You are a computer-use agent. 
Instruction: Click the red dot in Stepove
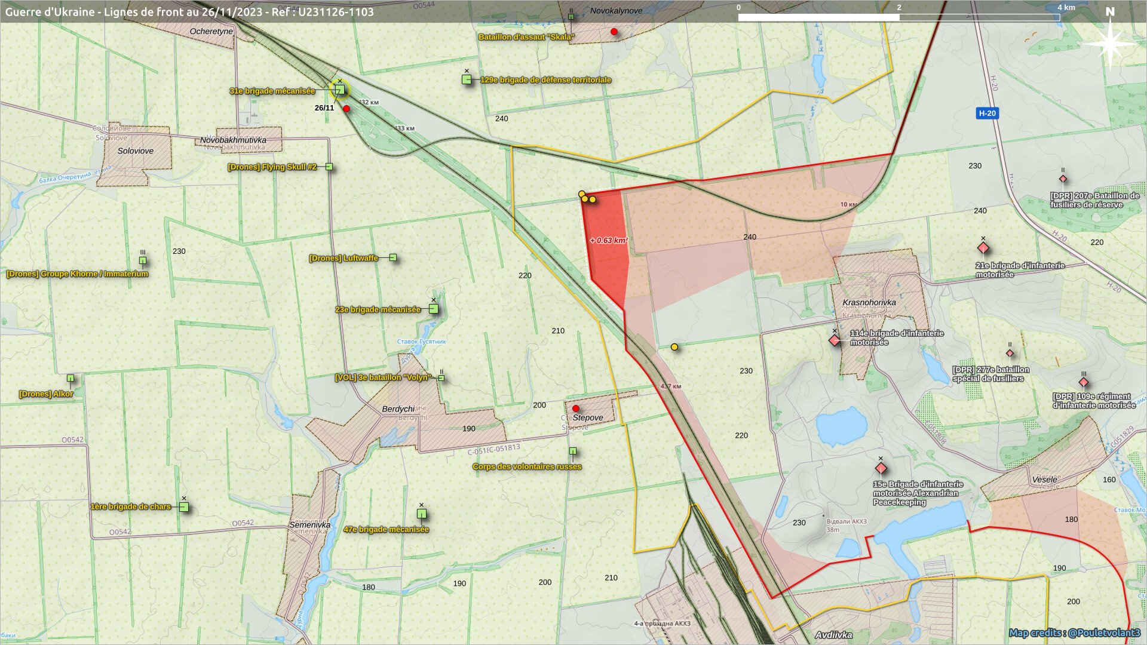tap(576, 408)
